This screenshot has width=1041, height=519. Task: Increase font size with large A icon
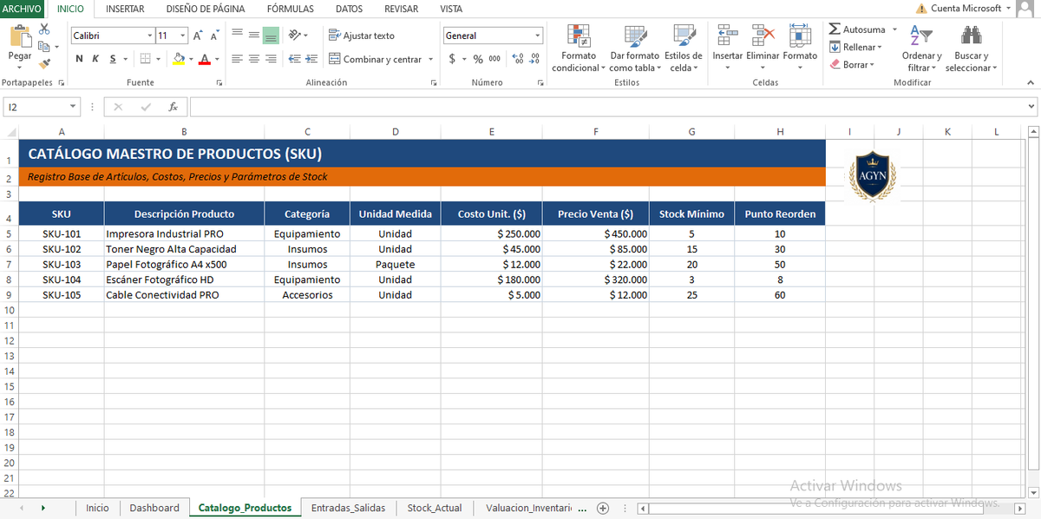pos(198,36)
